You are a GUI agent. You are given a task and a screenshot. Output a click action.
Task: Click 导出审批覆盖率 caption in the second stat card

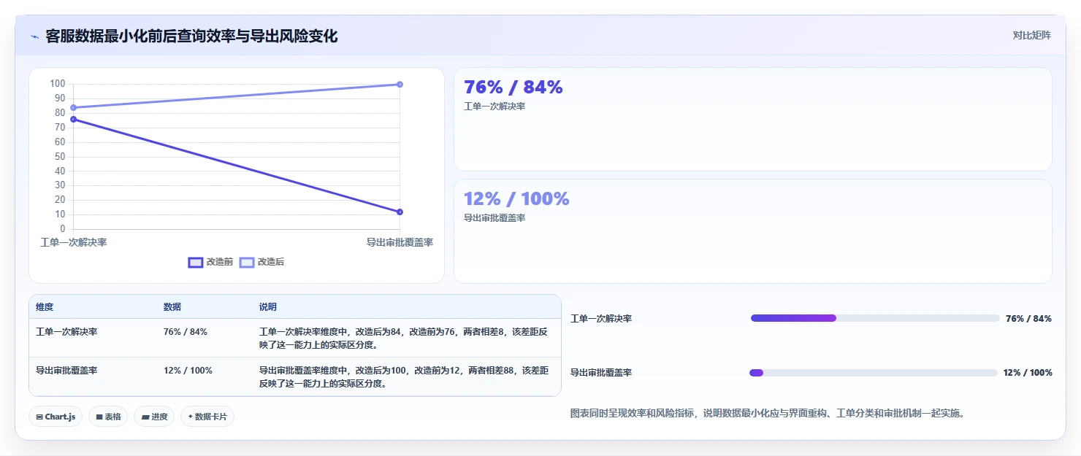(x=494, y=218)
